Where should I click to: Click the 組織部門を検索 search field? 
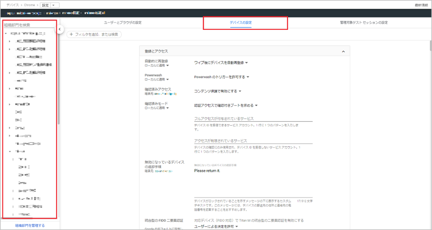29,25
